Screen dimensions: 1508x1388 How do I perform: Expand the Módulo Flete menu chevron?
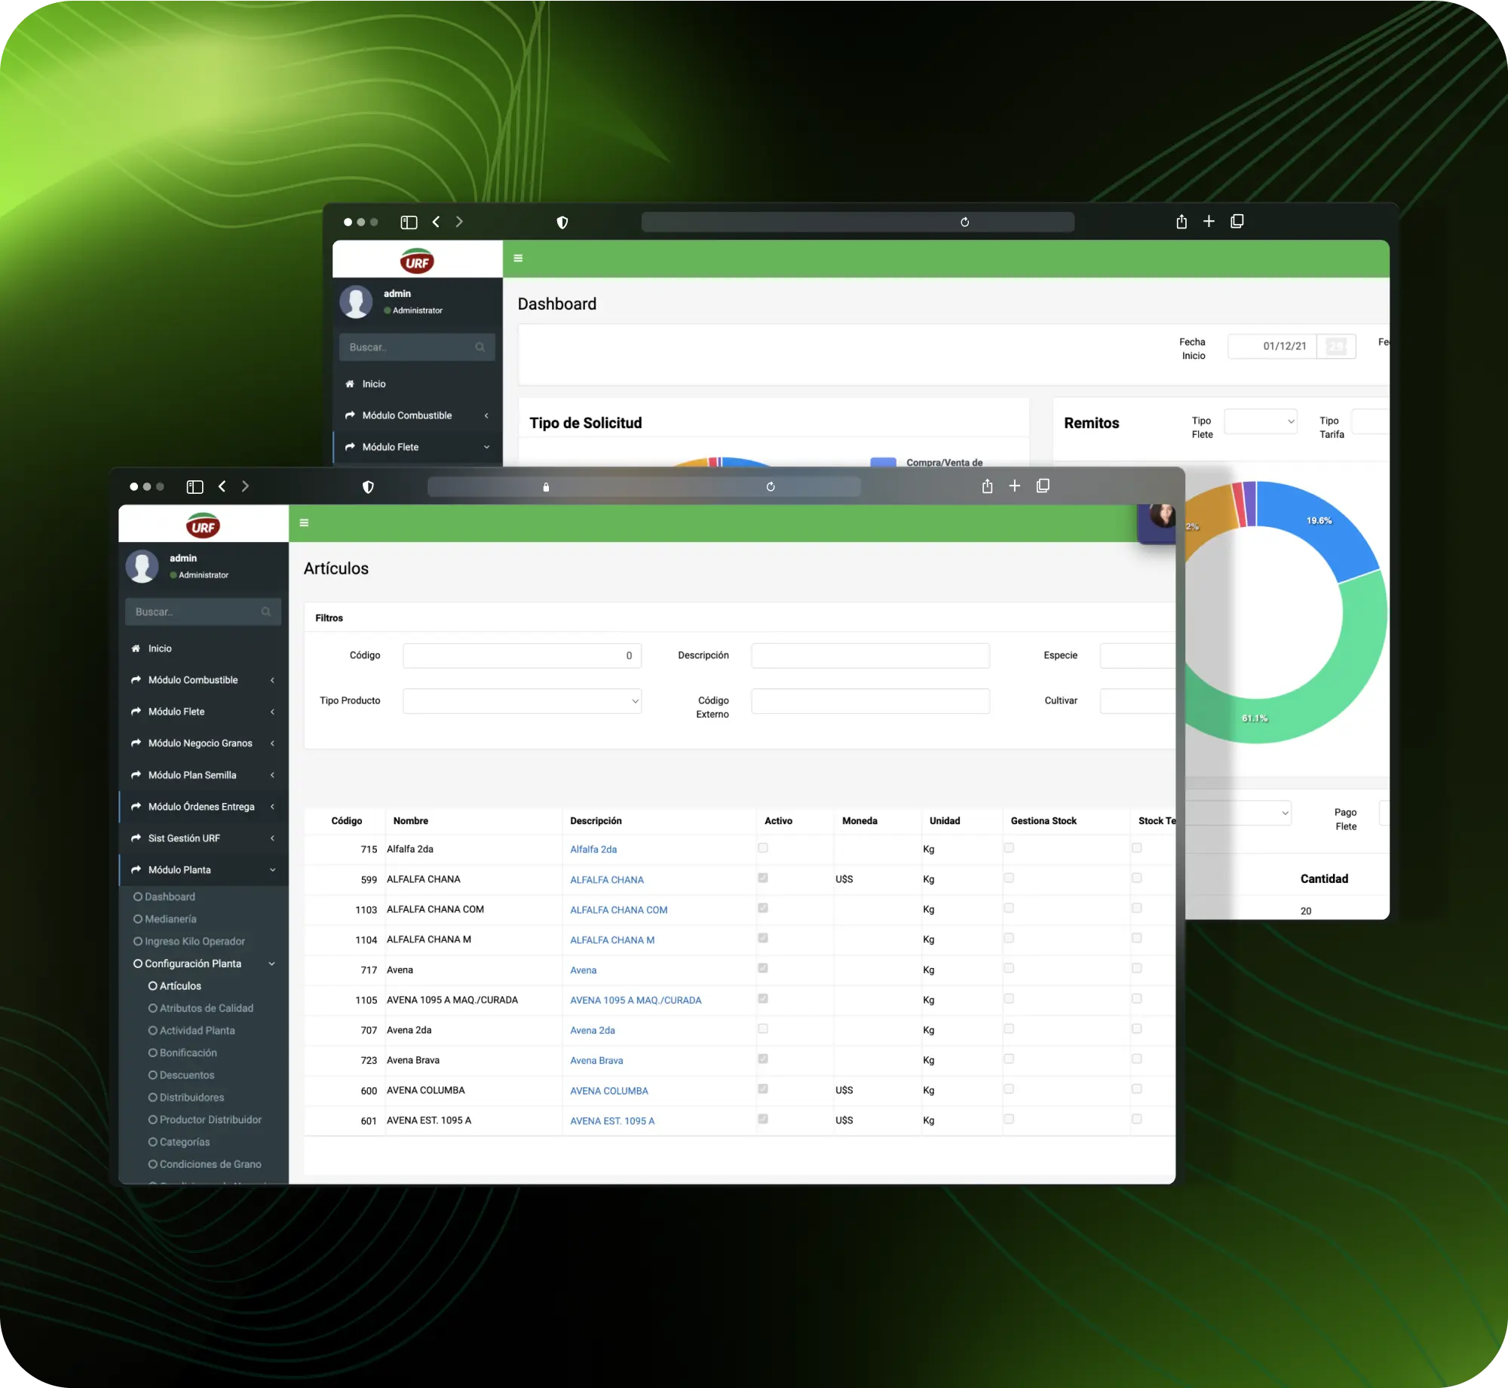point(271,712)
